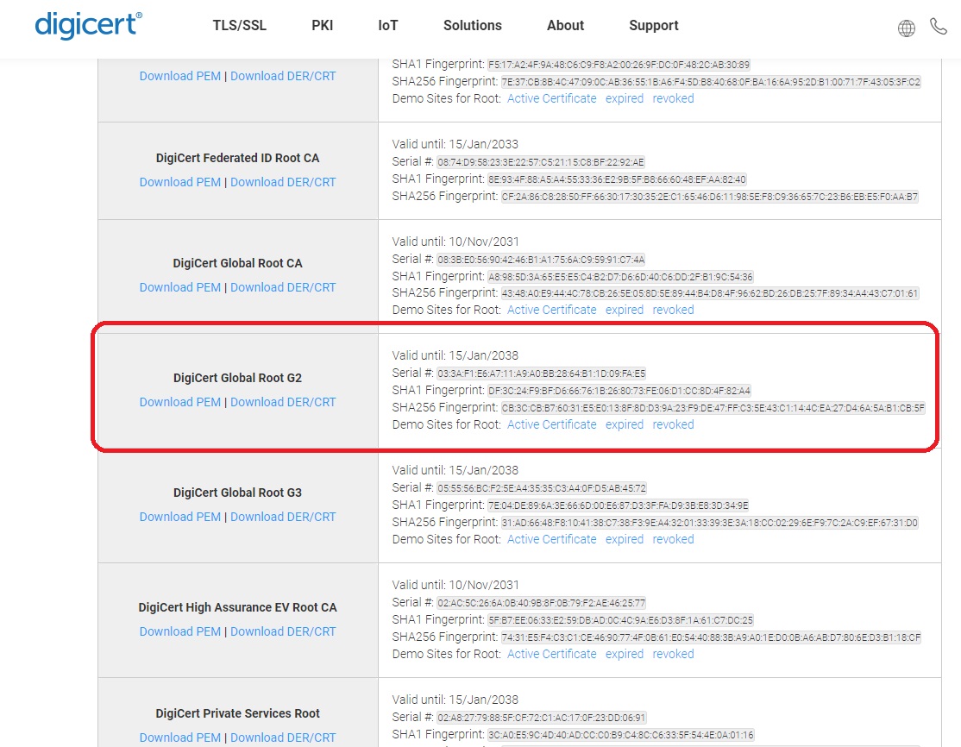Select the Global Root G2 serial number value
The image size is (961, 747).
[541, 373]
